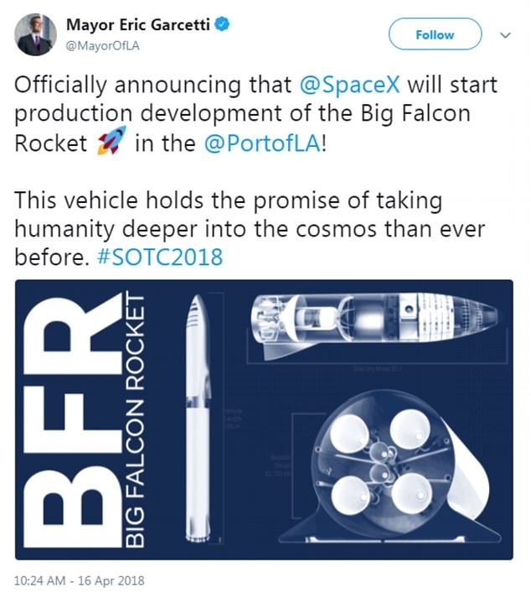Image resolution: width=531 pixels, height=593 pixels.
Task: Click the blue verified badge
Action: [x=222, y=24]
